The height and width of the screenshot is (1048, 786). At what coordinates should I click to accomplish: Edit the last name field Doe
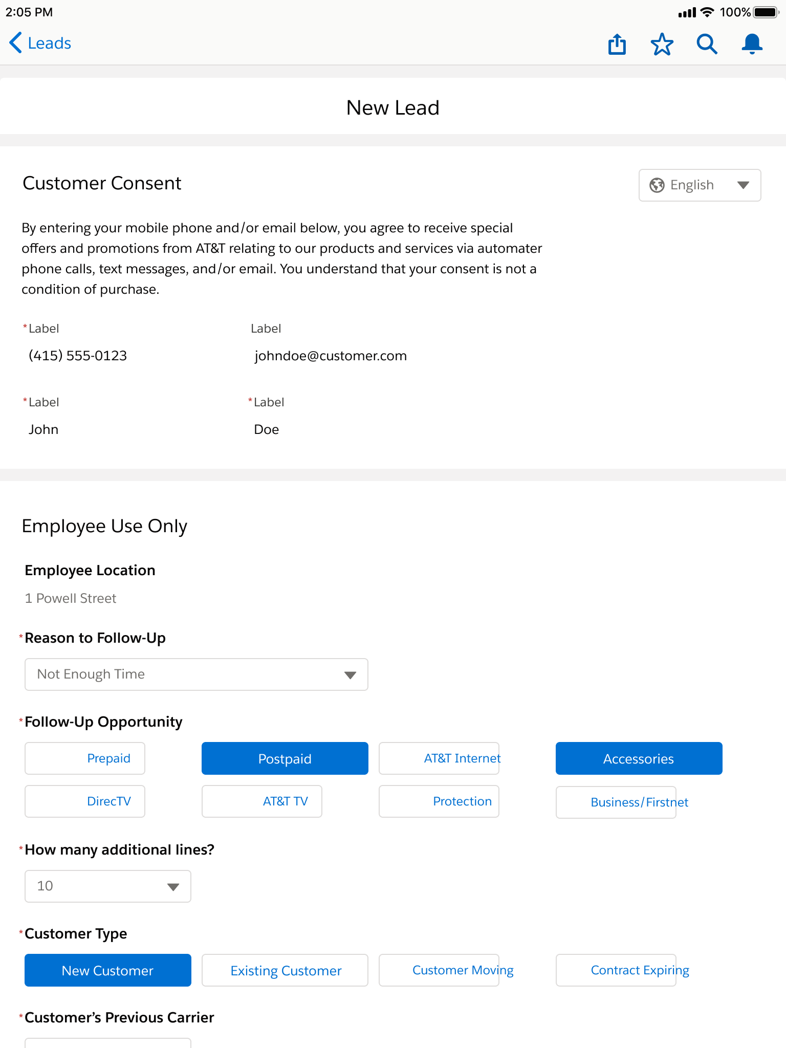[267, 429]
